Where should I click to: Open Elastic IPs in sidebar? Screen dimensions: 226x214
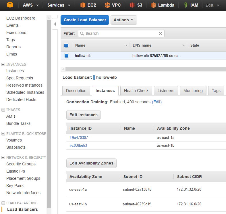[16, 171]
